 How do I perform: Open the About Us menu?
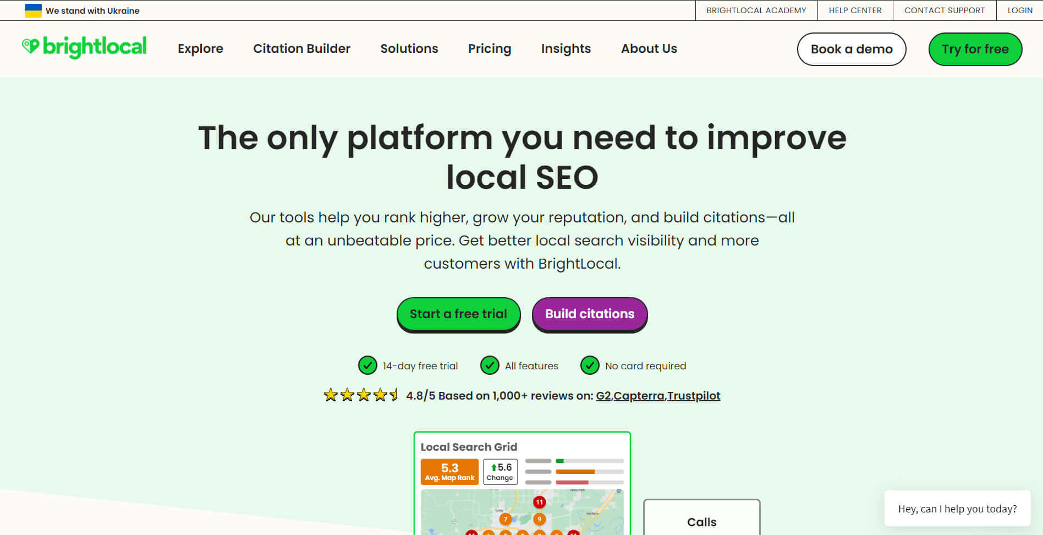(649, 48)
